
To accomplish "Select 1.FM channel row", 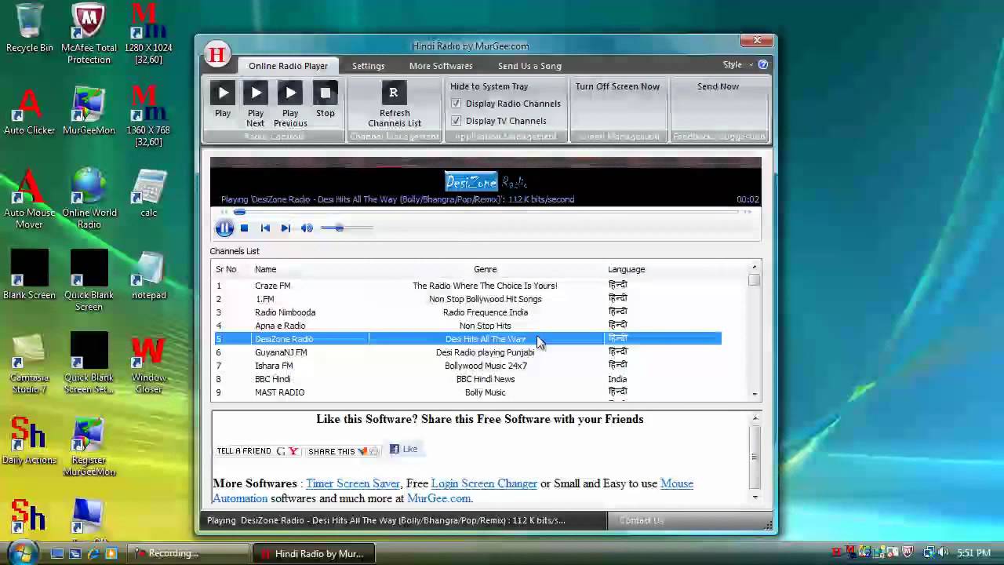I will [x=468, y=299].
